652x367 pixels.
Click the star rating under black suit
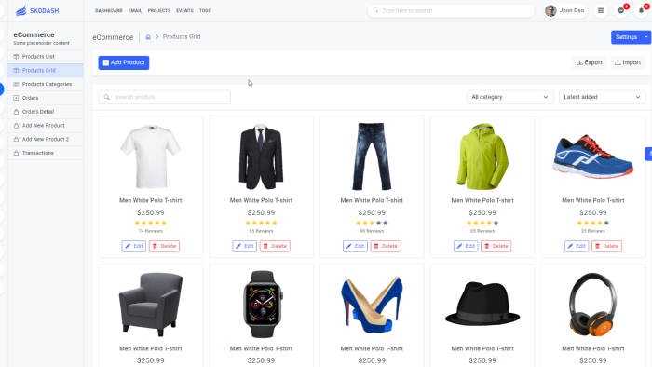click(261, 224)
